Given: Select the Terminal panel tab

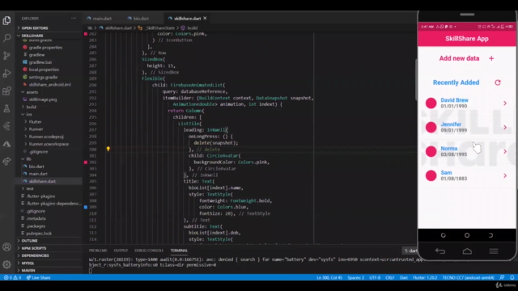Looking at the screenshot, I should click(x=179, y=251).
